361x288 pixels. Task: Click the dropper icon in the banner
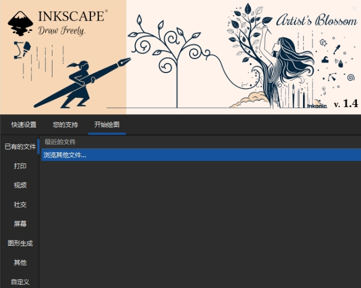click(336, 49)
